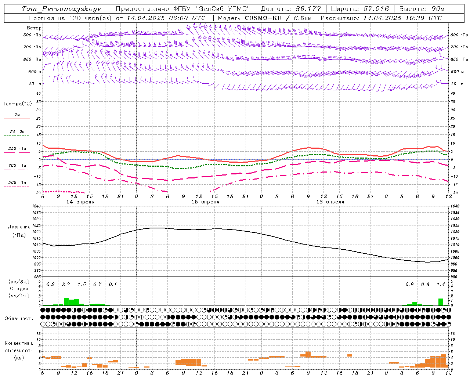The height and width of the screenshot is (376, 470).
Task: Click the Рассчитано: 14.04.2025 10:39 UTC text
Action: (x=381, y=18)
